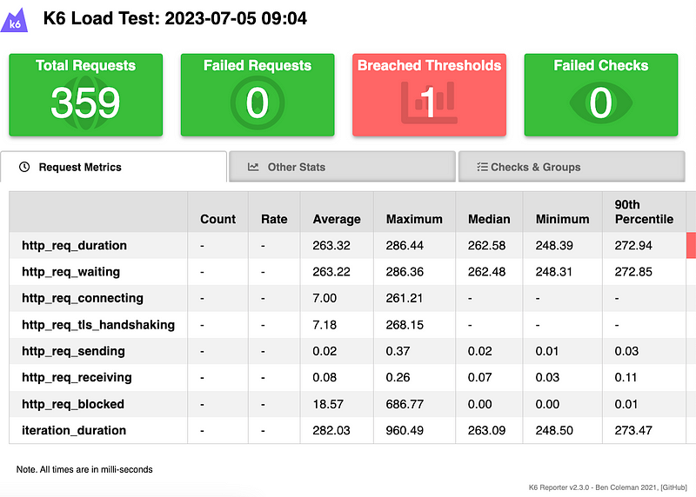Viewport: 696px width, 497px height.
Task: Select the http_req_duration row label
Action: 74,245
